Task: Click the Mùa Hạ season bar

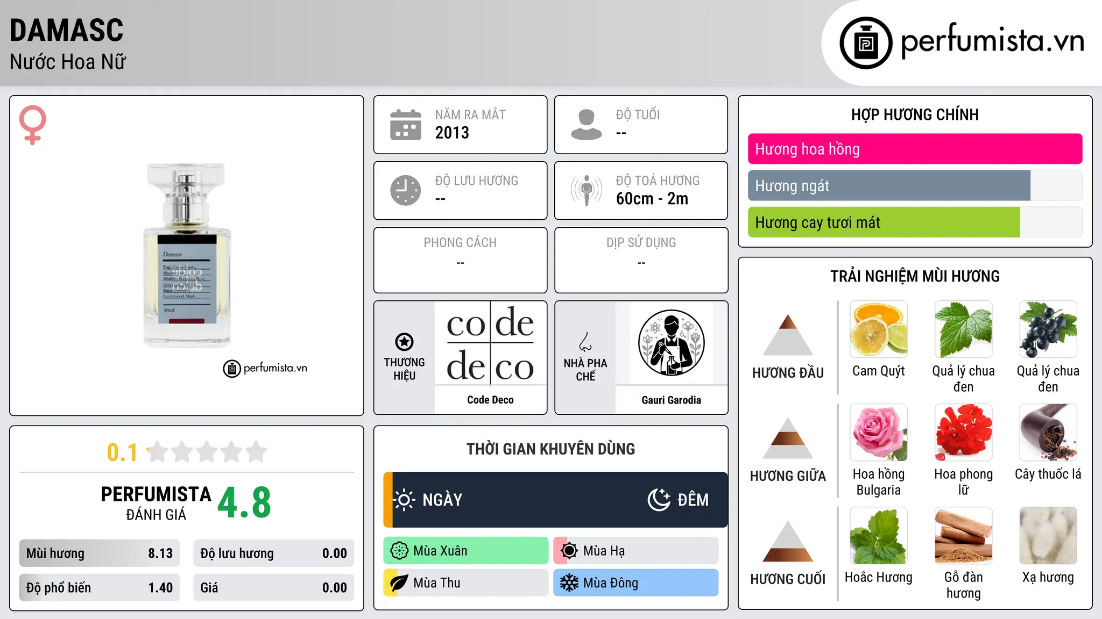Action: (636, 551)
